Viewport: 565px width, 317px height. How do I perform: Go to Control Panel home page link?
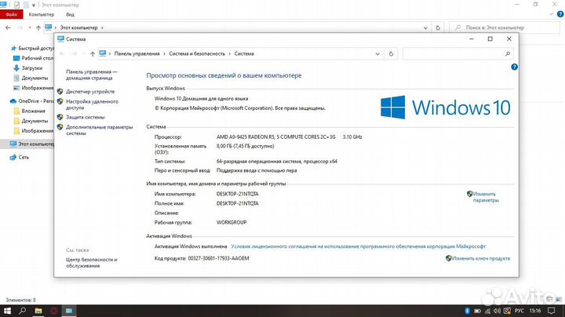click(92, 75)
